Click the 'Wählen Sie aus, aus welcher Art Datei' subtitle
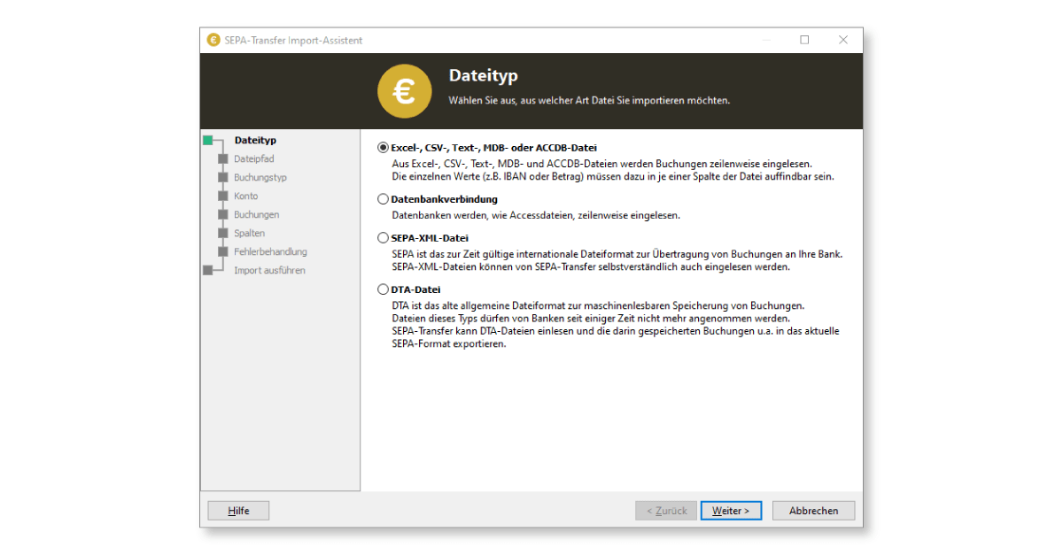 [590, 100]
